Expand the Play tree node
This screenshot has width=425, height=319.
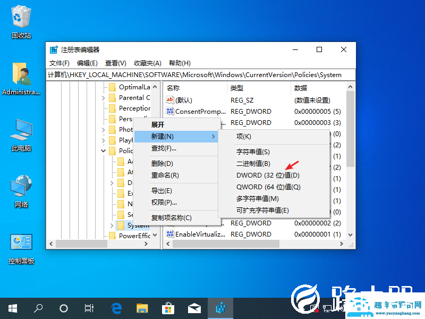(x=103, y=140)
